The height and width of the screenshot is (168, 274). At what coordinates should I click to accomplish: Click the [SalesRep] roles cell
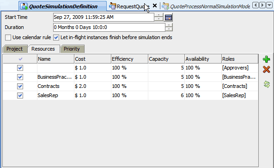[x=240, y=95]
